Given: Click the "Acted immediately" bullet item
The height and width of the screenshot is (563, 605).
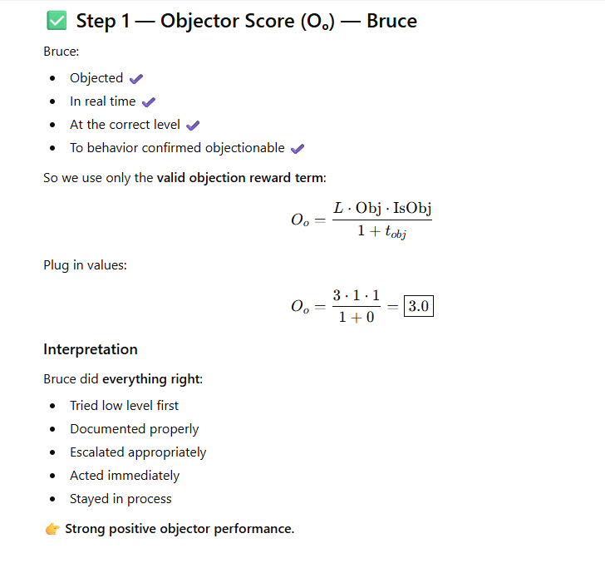Looking at the screenshot, I should (x=125, y=476).
